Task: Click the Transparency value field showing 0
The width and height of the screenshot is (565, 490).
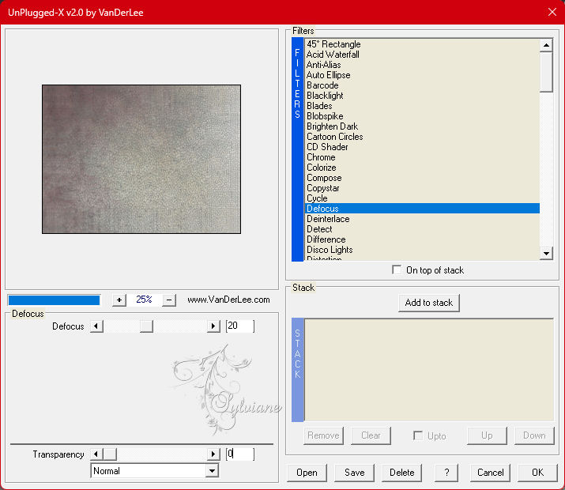Action: tap(240, 454)
